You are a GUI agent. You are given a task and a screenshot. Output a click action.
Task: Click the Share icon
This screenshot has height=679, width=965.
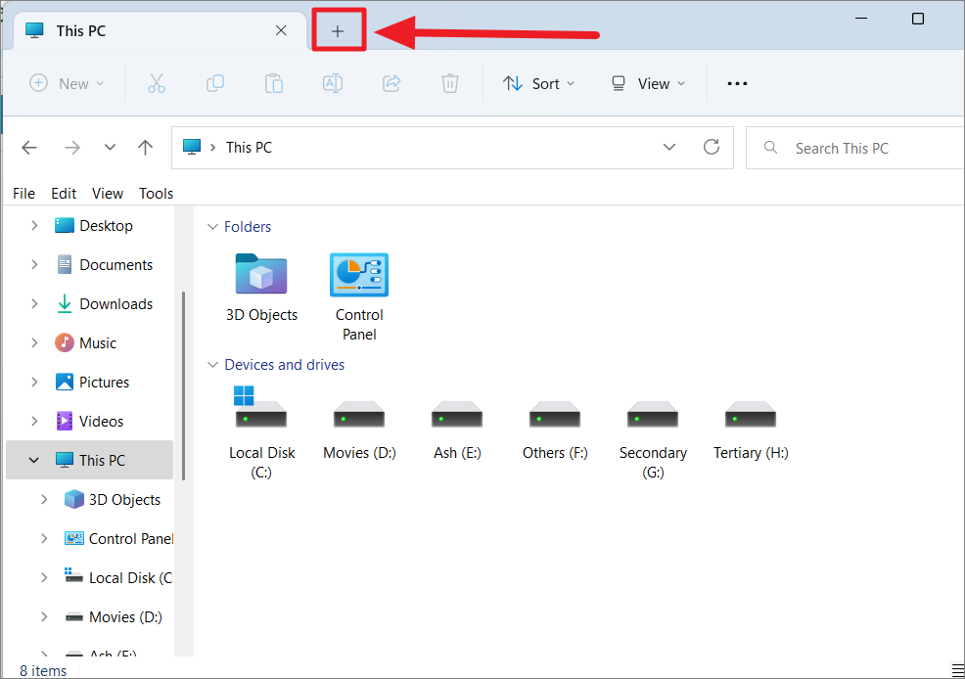[x=391, y=83]
